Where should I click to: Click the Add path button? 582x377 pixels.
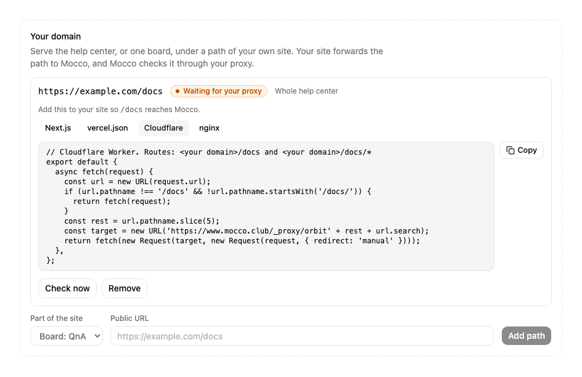tap(527, 336)
